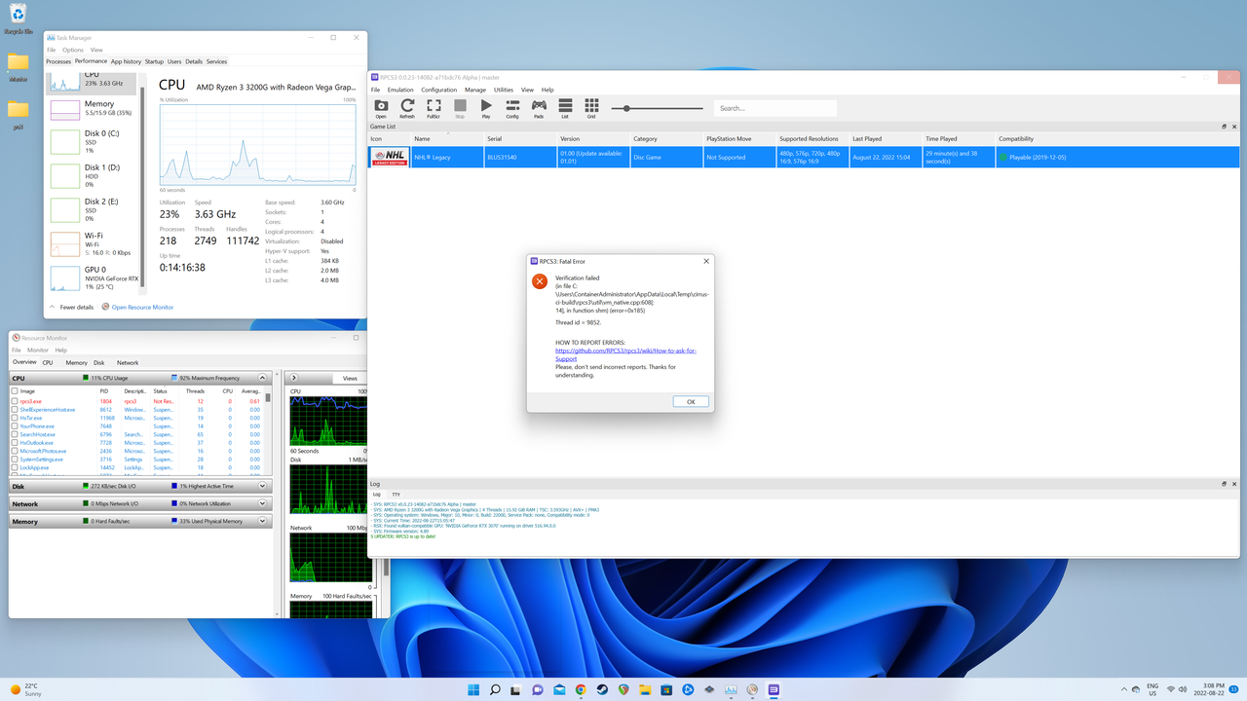Switch to Grid view icon in RPCS3
Viewport: 1247px width, 701px height.
tap(591, 106)
